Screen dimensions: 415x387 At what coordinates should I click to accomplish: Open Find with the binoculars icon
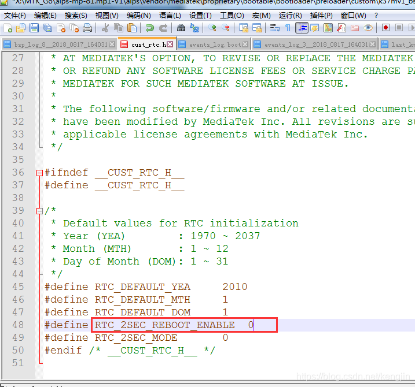[181, 28]
